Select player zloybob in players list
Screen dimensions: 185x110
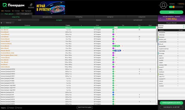pos(172,86)
